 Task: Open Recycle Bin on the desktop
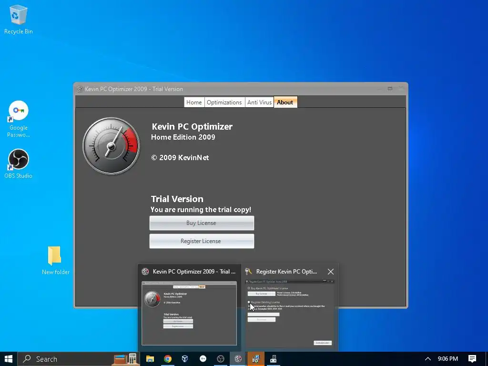(x=19, y=20)
